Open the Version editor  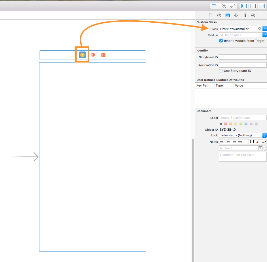point(233,6)
